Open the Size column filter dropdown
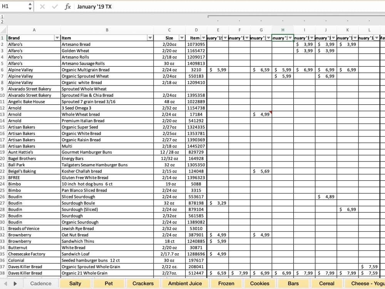Viewport: 385px width, 289px height. point(182,37)
